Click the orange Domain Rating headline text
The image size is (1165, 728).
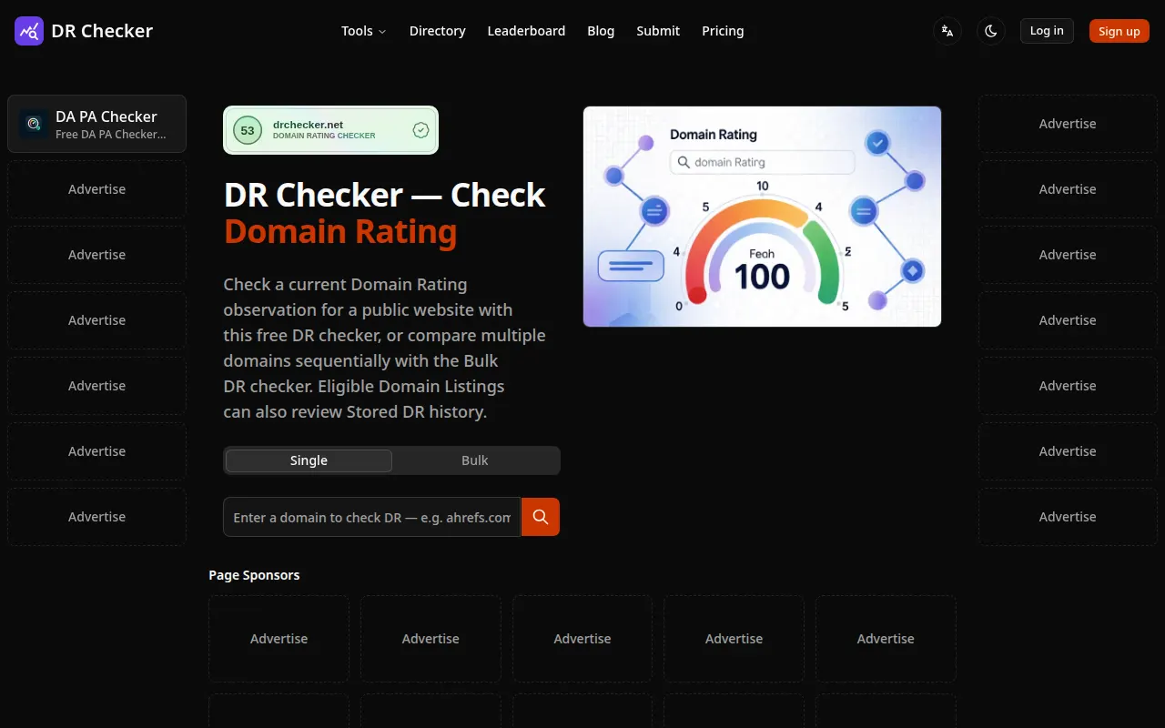coord(340,231)
